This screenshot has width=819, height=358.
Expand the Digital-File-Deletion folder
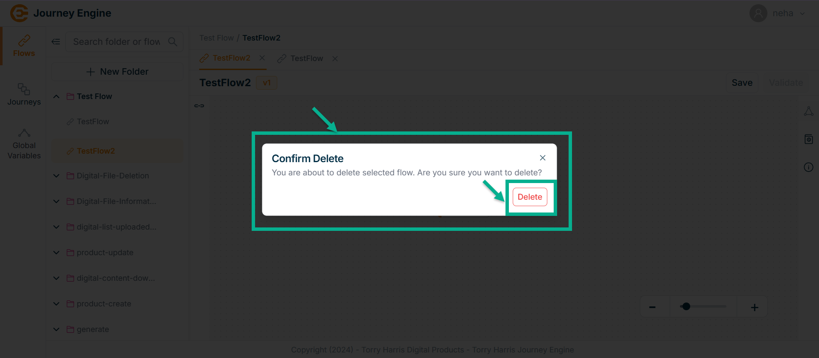tap(56, 176)
